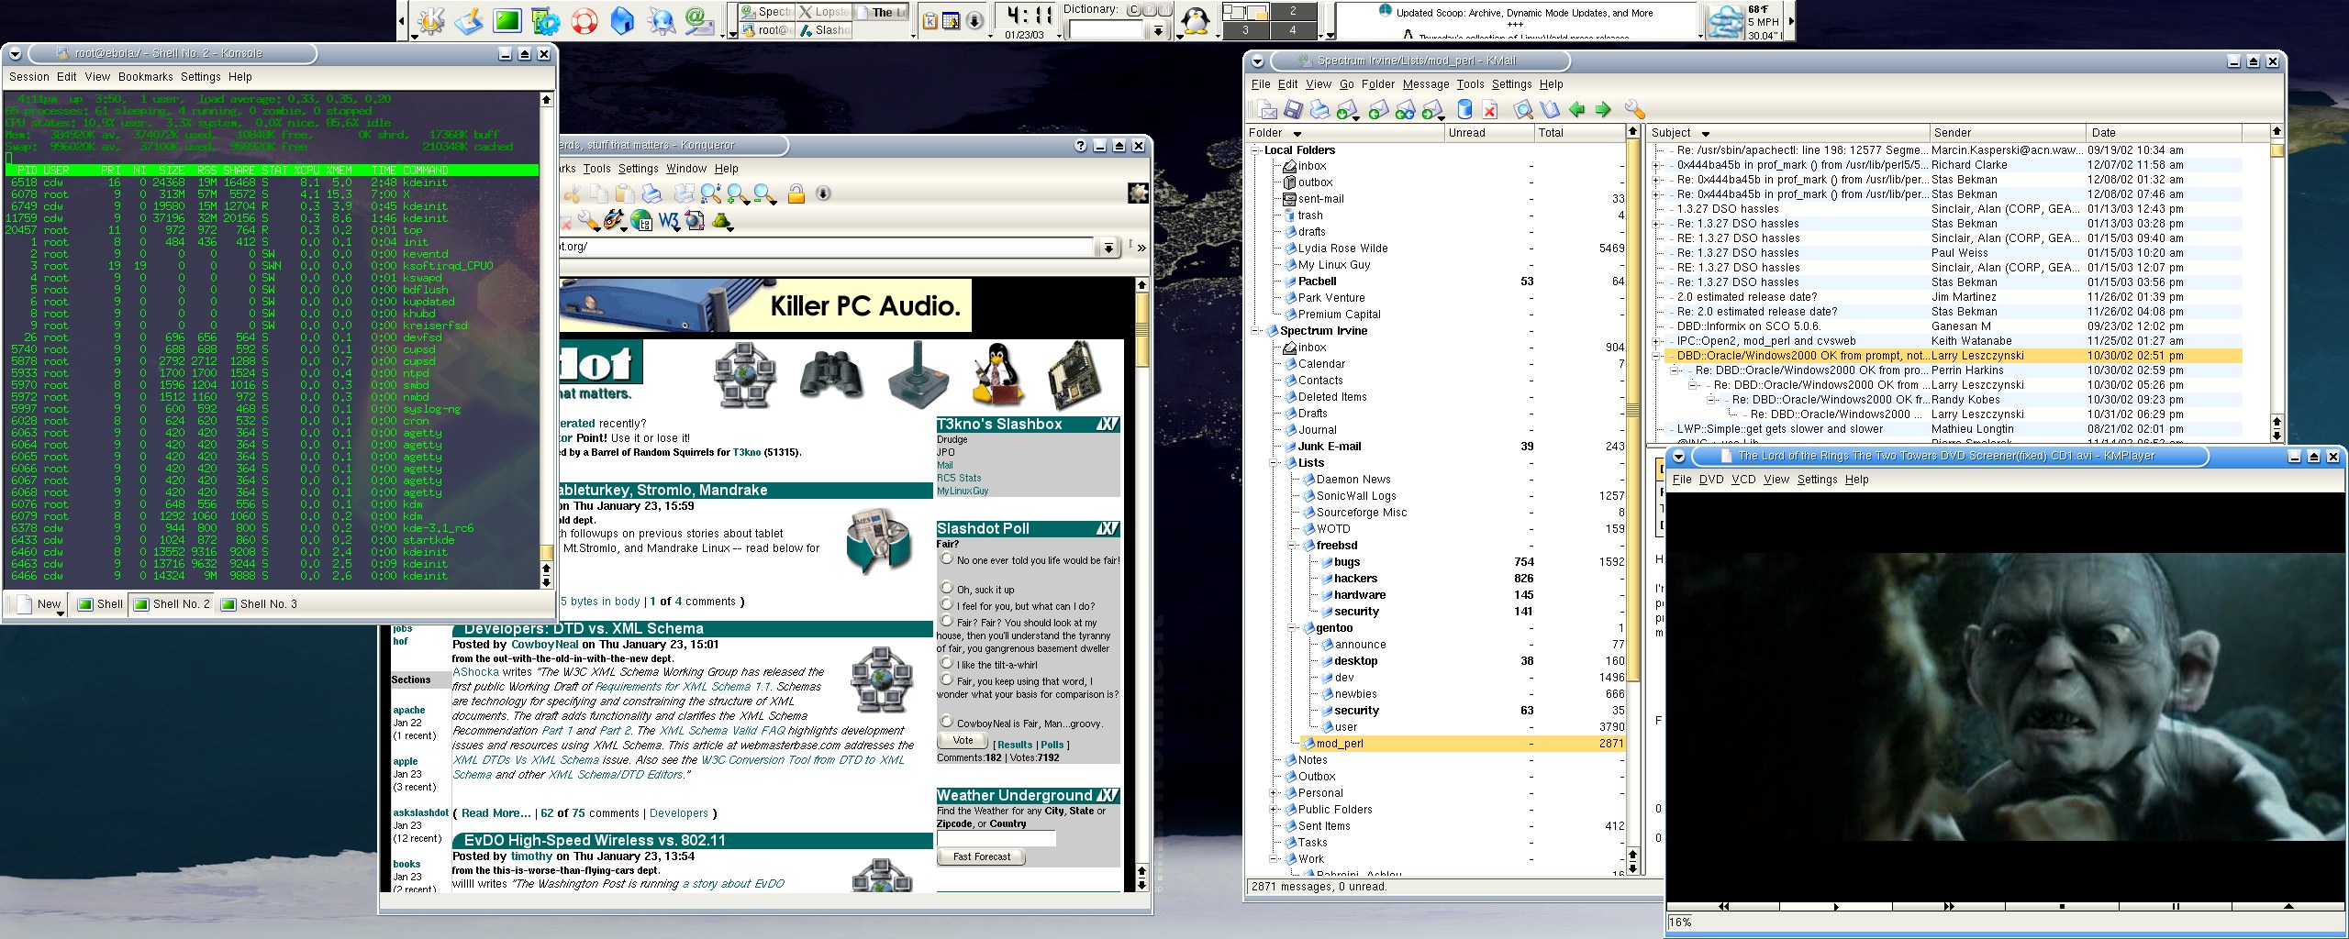Click the Konsole vertical scrollbar
The image size is (2349, 939).
(x=546, y=340)
